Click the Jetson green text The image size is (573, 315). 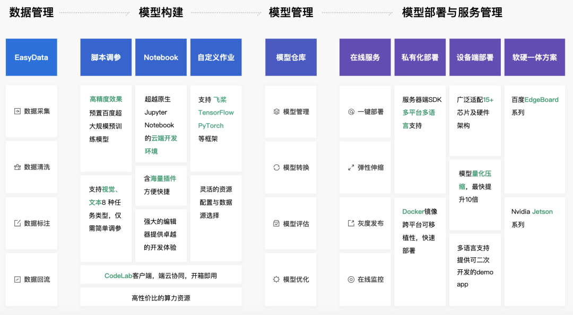(x=542, y=212)
